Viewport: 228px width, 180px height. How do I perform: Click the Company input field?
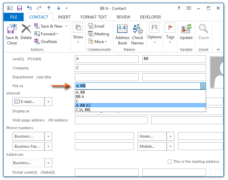pos(140,68)
